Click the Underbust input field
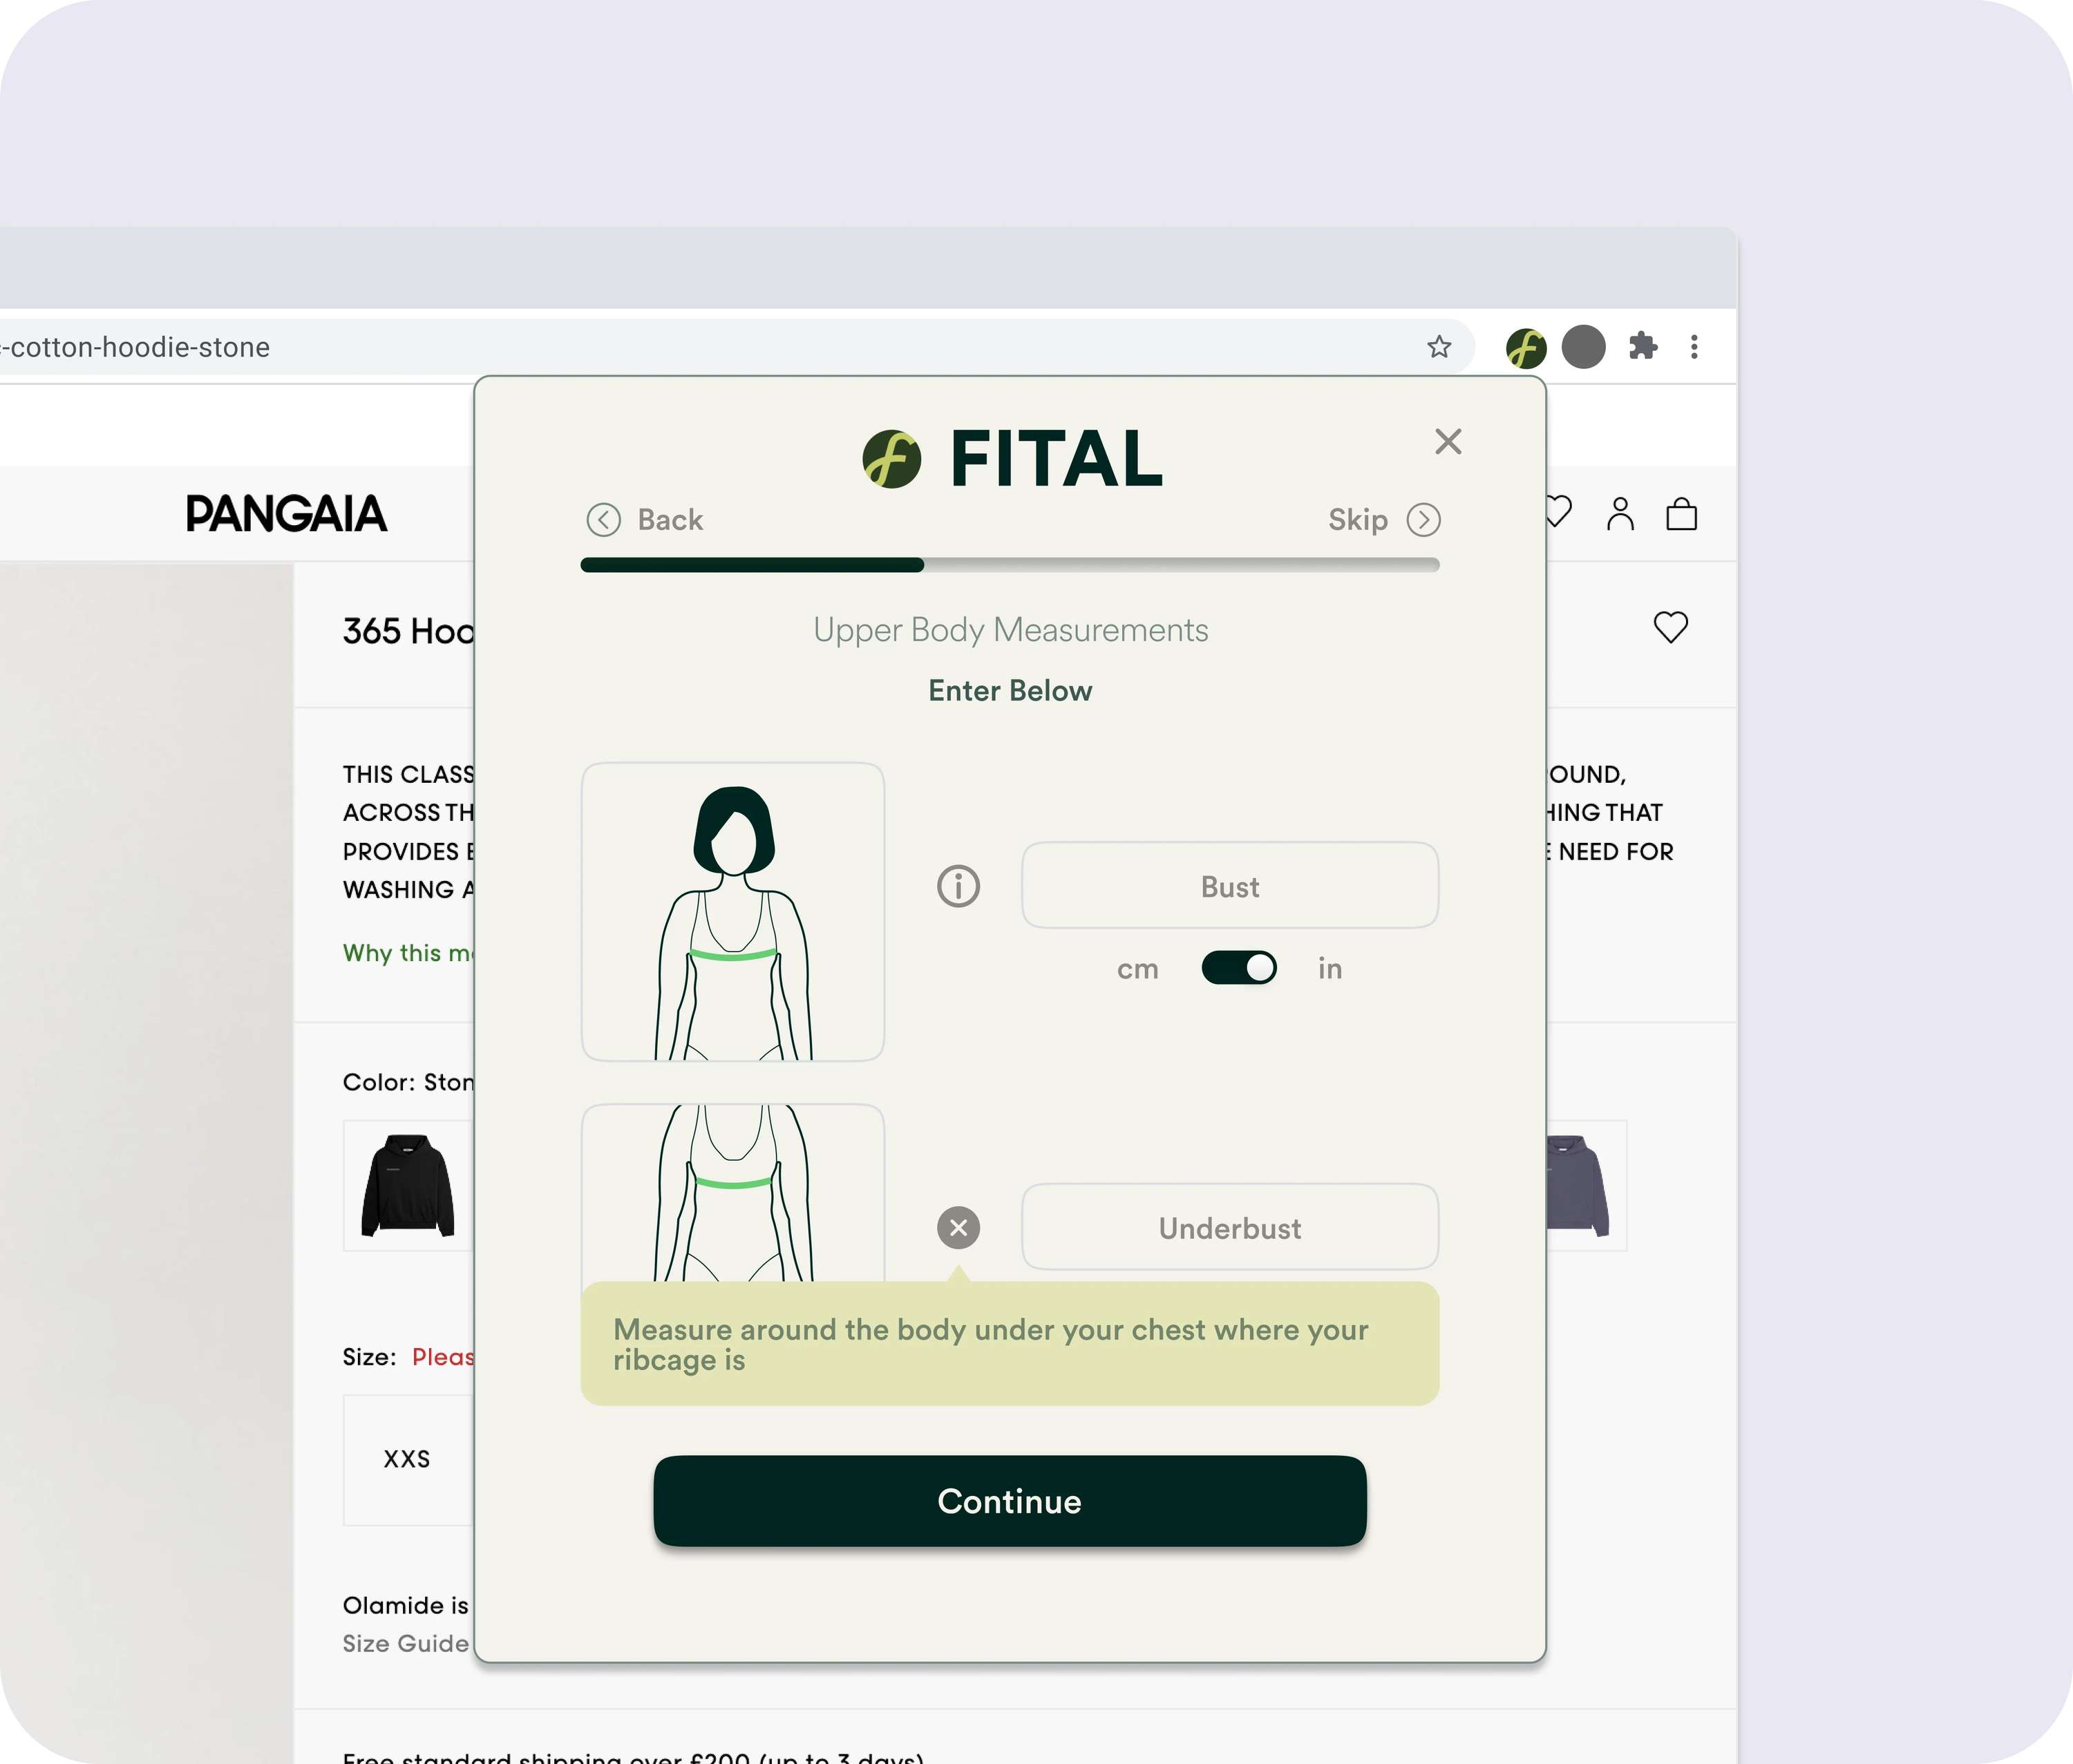2073x1764 pixels. pyautogui.click(x=1229, y=1227)
